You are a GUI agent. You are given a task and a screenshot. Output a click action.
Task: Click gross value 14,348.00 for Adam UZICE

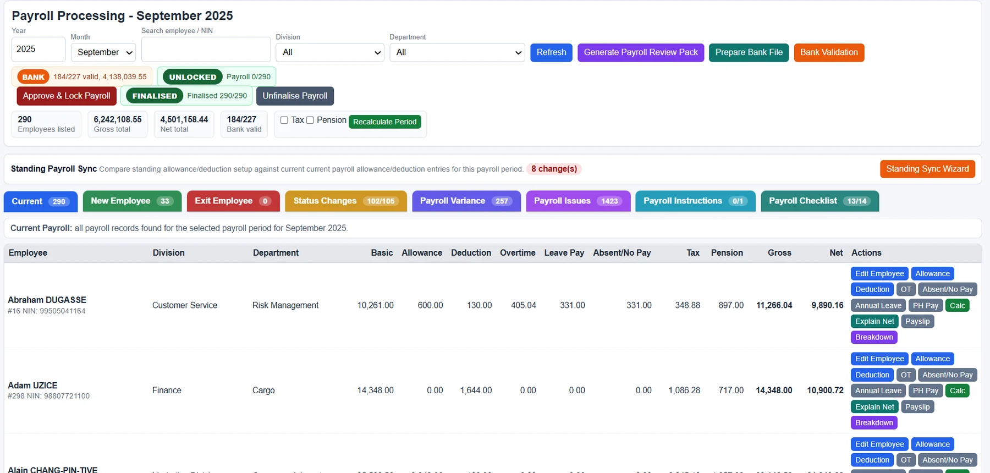[x=774, y=391]
